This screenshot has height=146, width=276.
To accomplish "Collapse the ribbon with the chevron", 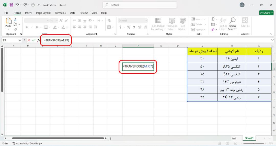I will [x=271, y=34].
